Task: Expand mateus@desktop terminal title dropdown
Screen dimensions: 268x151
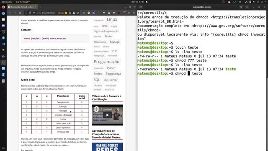Action: coord(203,7)
